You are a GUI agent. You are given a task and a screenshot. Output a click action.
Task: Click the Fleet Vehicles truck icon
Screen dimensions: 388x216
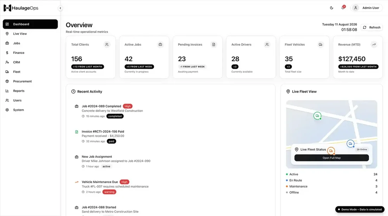coord(320,45)
